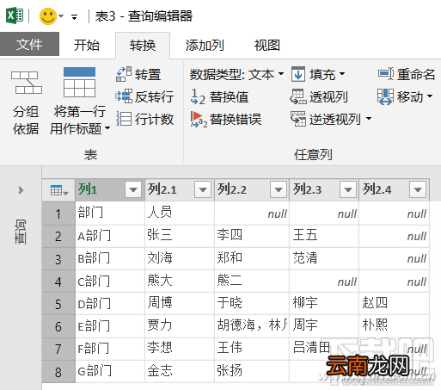
Task: Click the cell containing 王五
Action: (x=324, y=236)
